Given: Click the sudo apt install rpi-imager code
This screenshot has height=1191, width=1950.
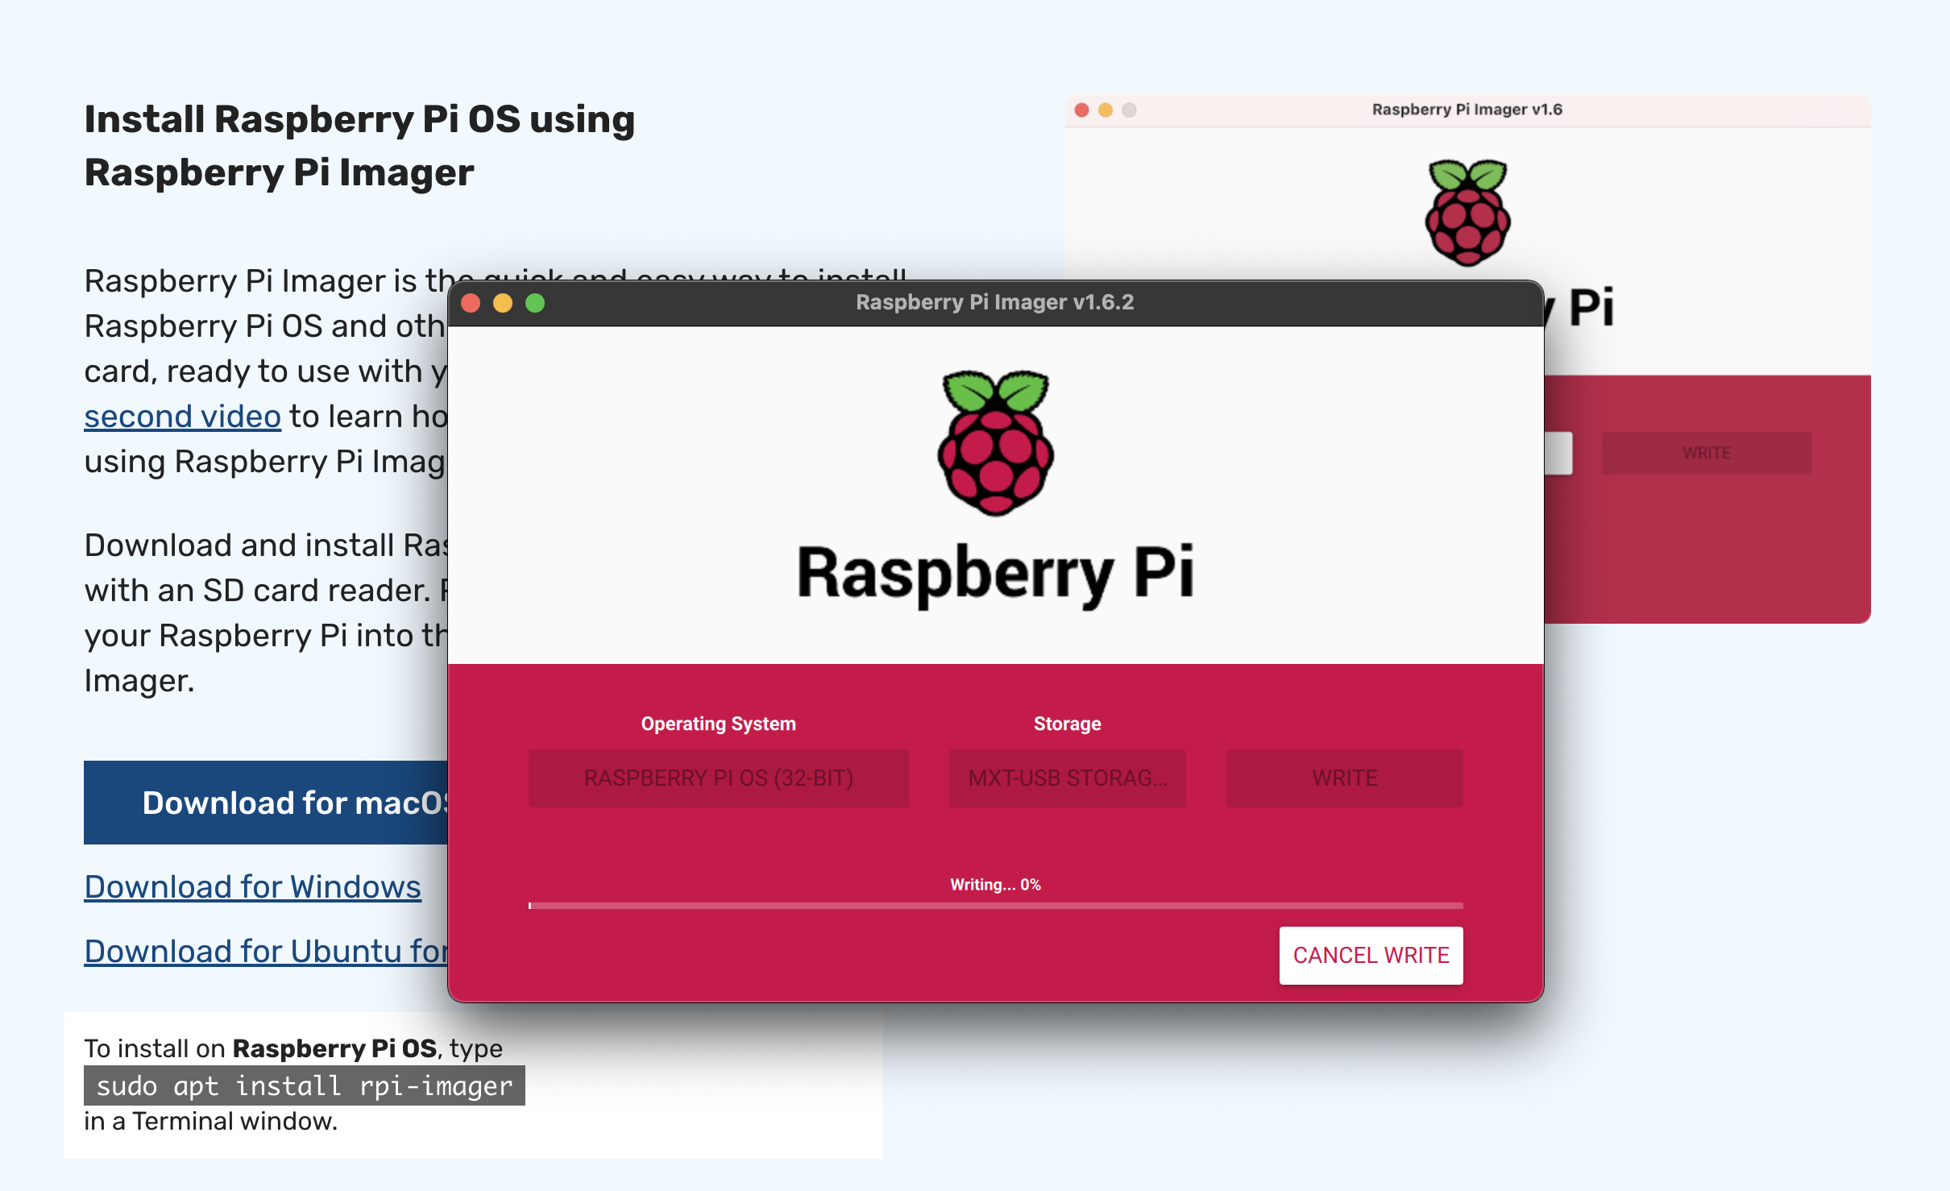Looking at the screenshot, I should [x=304, y=1085].
